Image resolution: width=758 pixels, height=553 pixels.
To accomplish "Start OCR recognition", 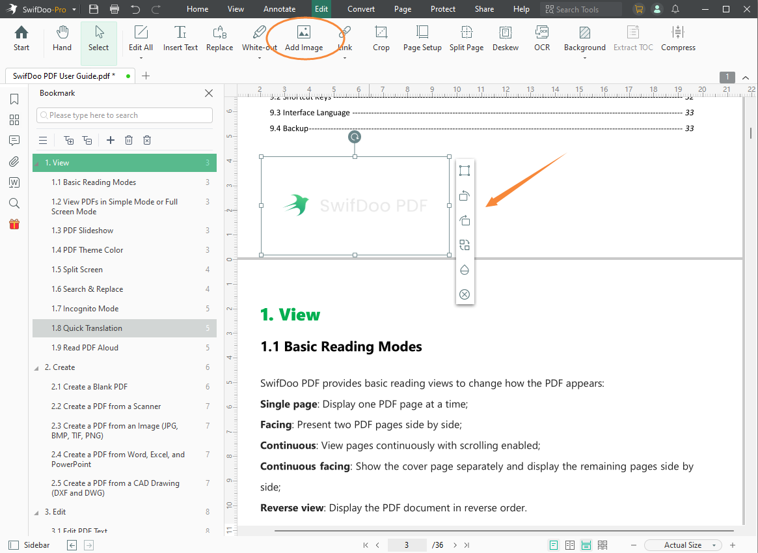I will pos(542,38).
